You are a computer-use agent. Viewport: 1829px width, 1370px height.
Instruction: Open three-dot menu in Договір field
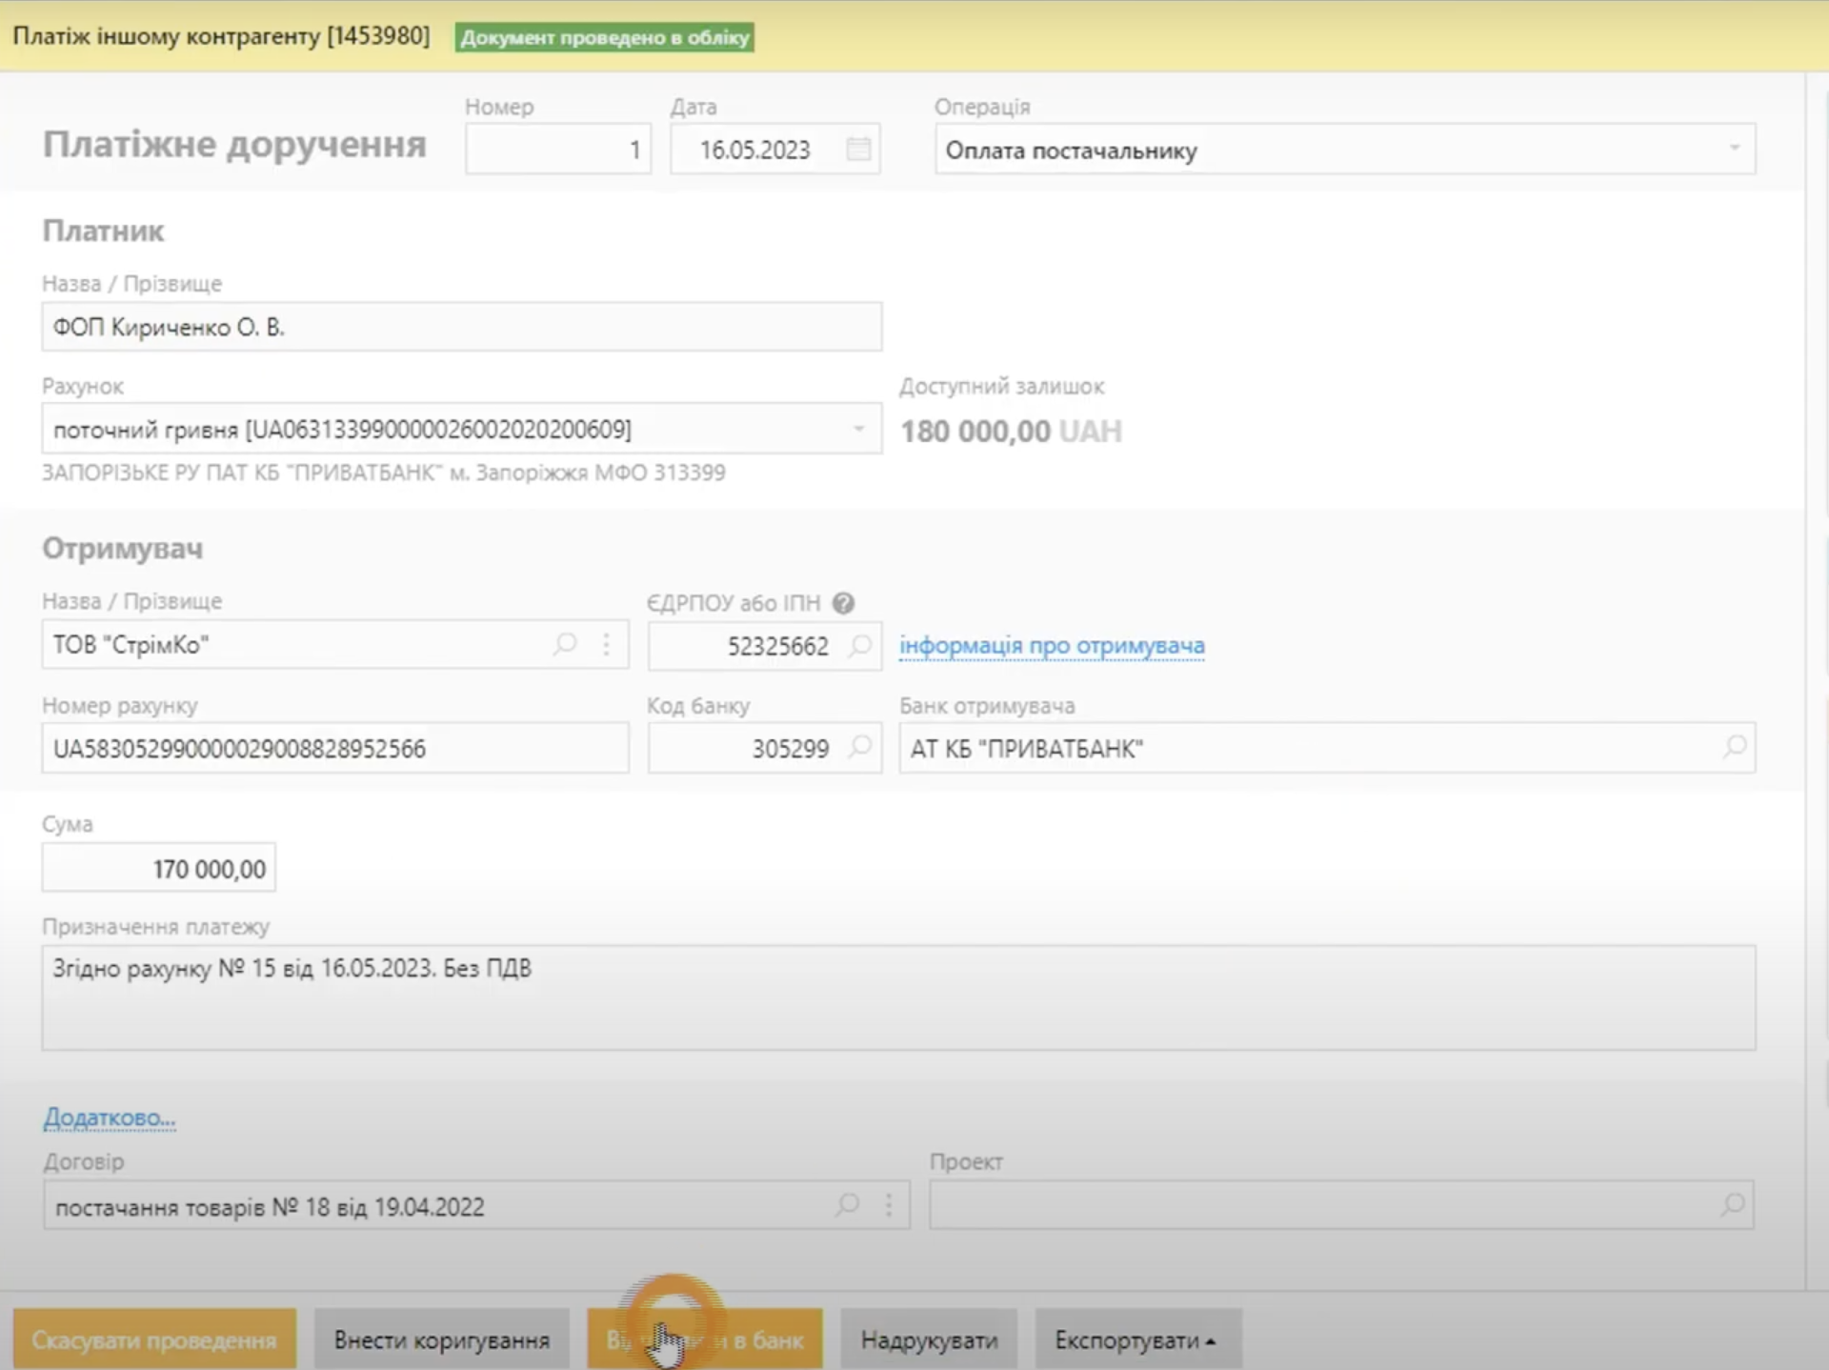889,1205
